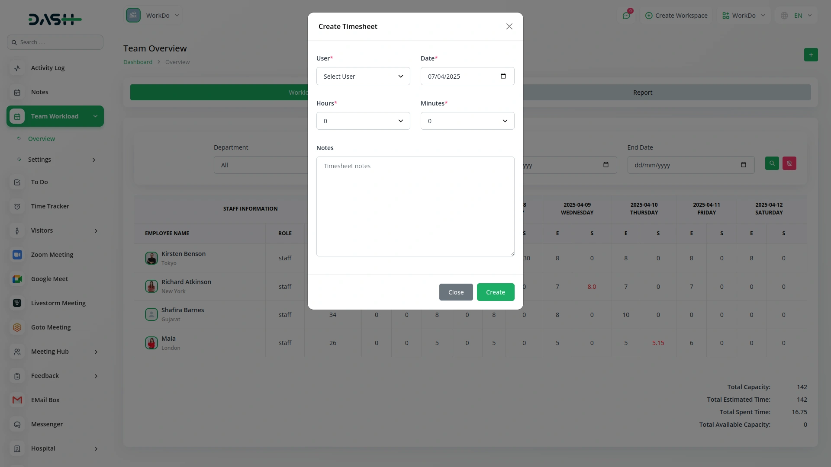Select Overview under Team Workload
Viewport: 831px width, 467px height.
pos(42,139)
